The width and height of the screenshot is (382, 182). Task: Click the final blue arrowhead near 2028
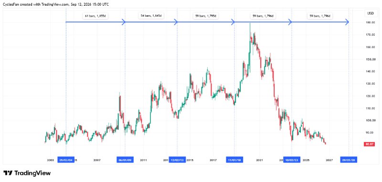(347, 22)
